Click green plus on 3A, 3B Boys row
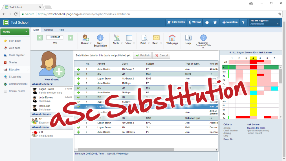 point(78,132)
